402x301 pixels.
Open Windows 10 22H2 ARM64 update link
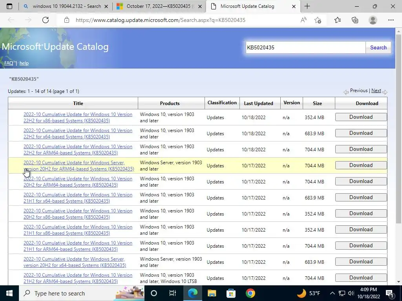78,150
